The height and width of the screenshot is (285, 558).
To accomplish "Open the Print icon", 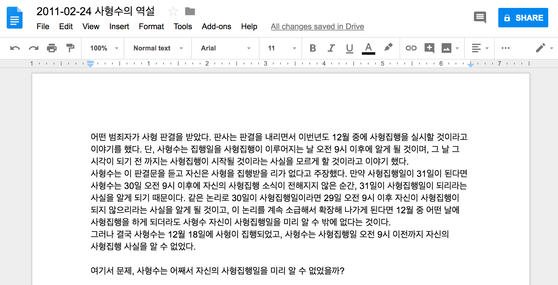I will 52,48.
